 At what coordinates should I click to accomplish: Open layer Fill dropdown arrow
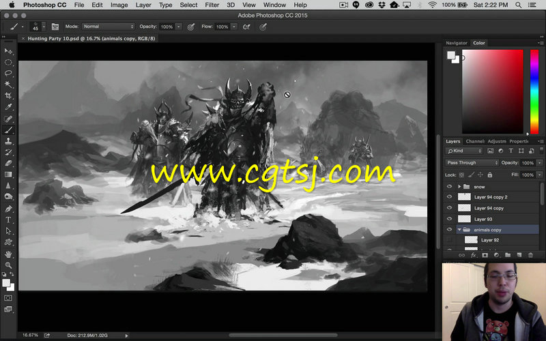[539, 175]
